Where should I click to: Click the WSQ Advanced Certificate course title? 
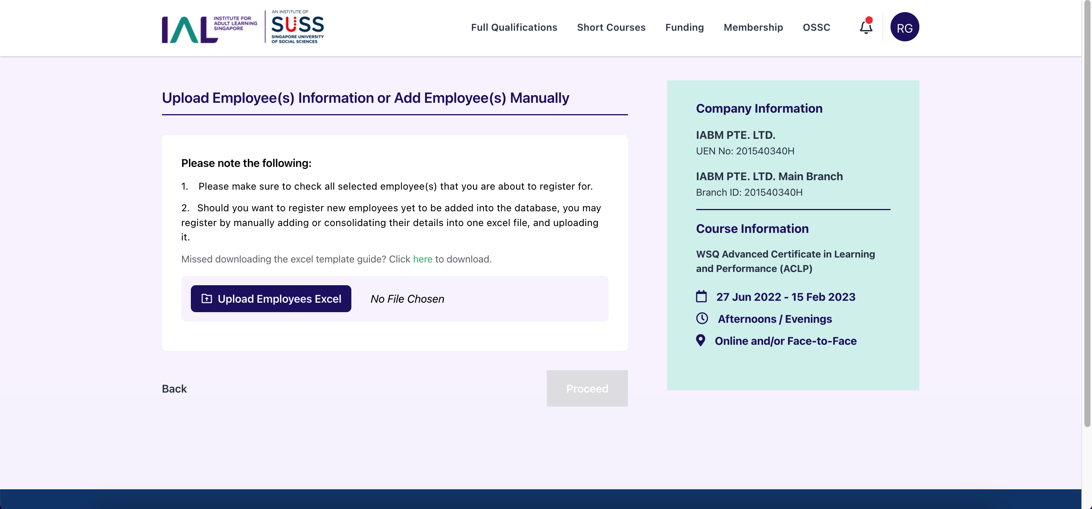(785, 261)
